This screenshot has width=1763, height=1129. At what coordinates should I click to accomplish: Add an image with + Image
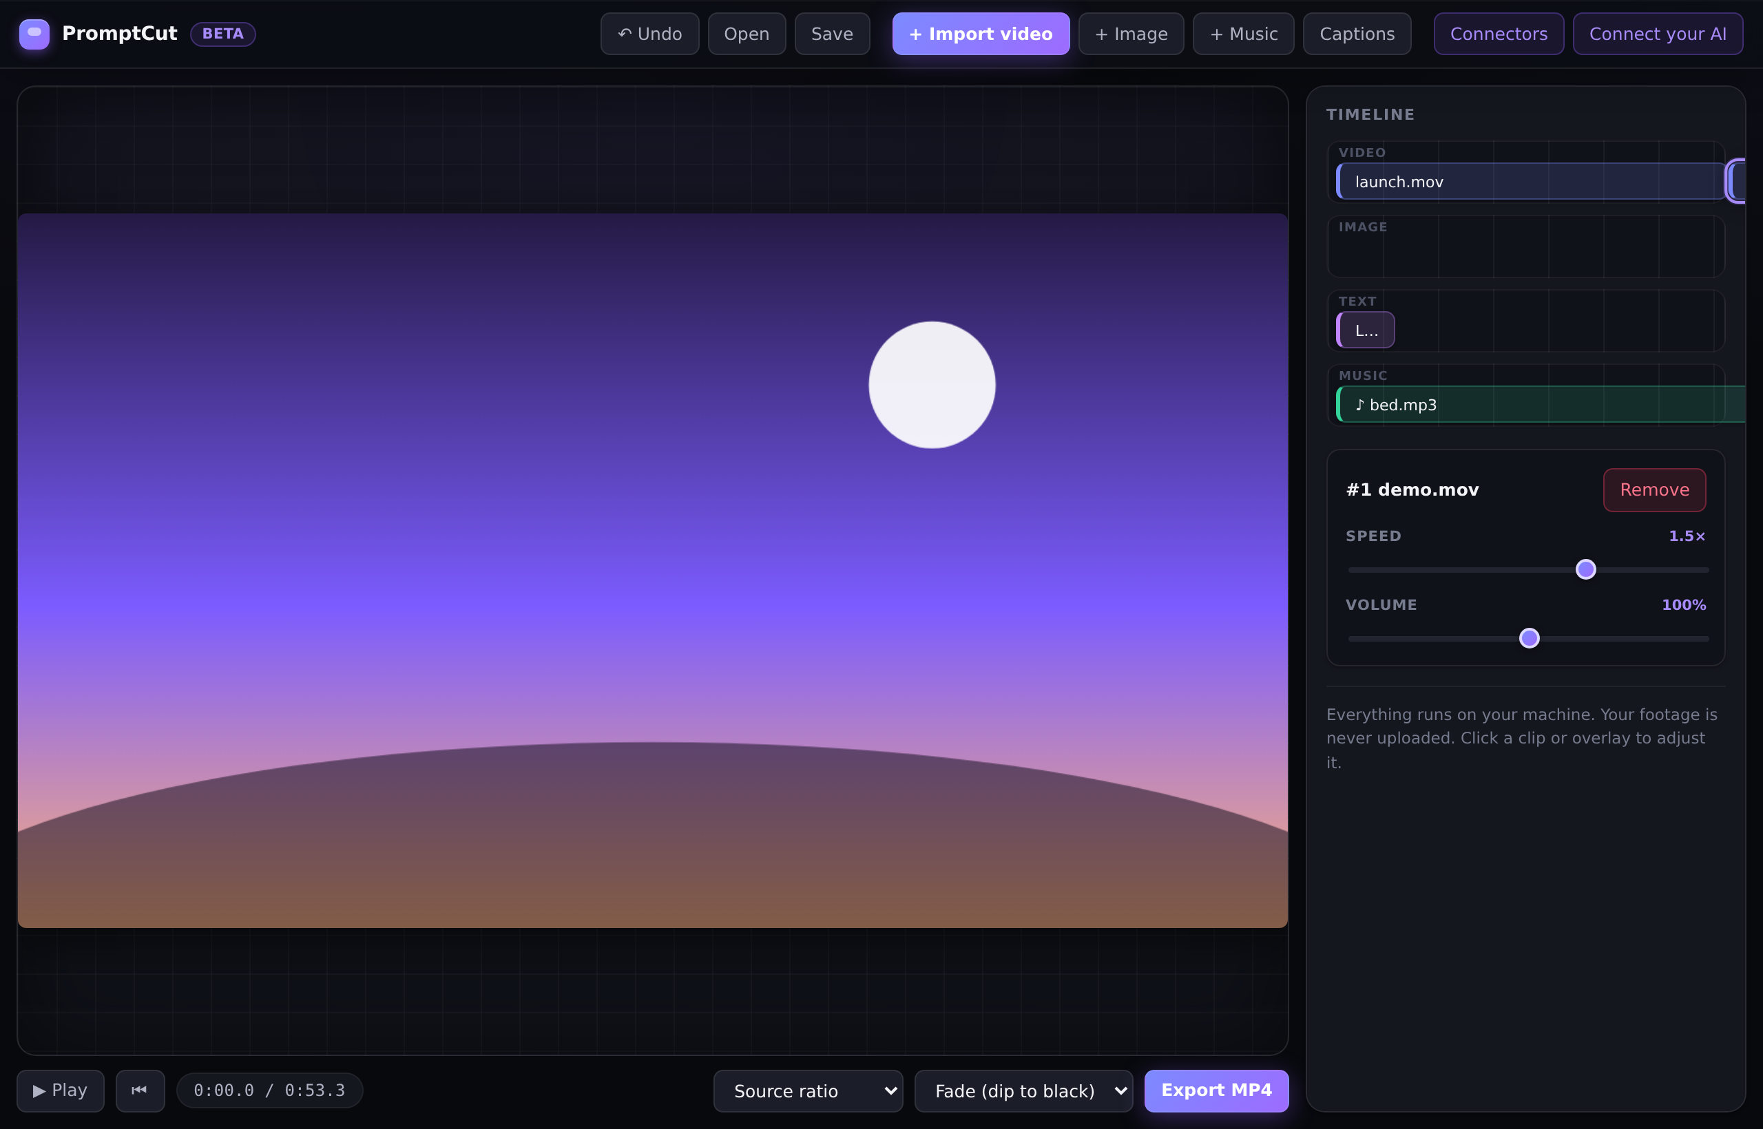point(1131,34)
